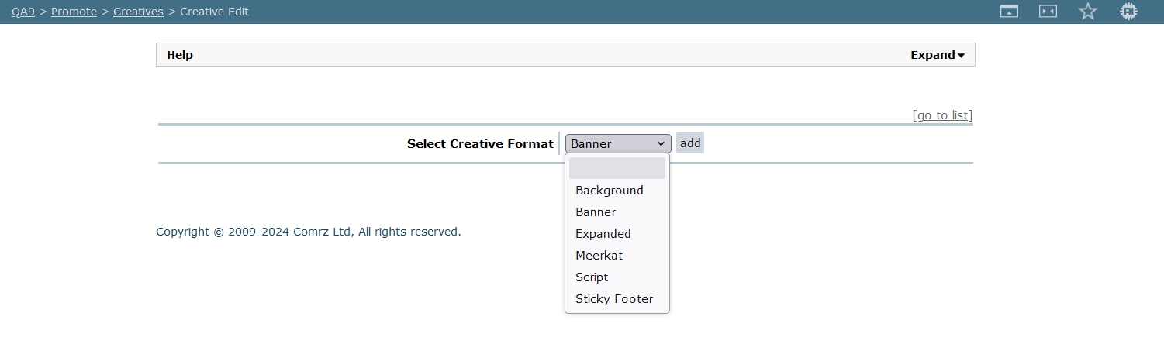Click the star favorites icon
The width and height of the screenshot is (1164, 351).
coord(1088,12)
